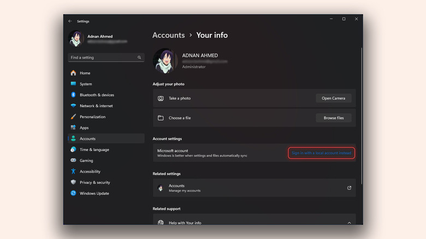The height and width of the screenshot is (239, 426).
Task: Open Accounts external link under Related settings
Action: click(349, 188)
